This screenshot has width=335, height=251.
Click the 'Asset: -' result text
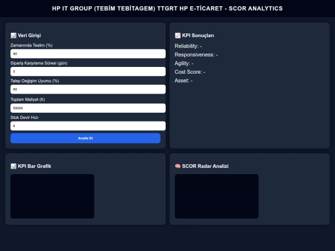click(184, 81)
